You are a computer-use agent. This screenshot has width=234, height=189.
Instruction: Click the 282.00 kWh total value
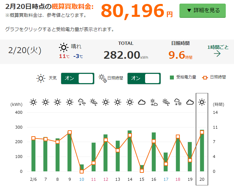point(126,55)
